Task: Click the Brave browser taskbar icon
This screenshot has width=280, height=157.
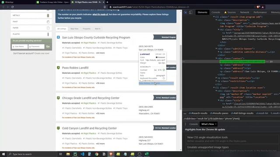Action: point(111,154)
